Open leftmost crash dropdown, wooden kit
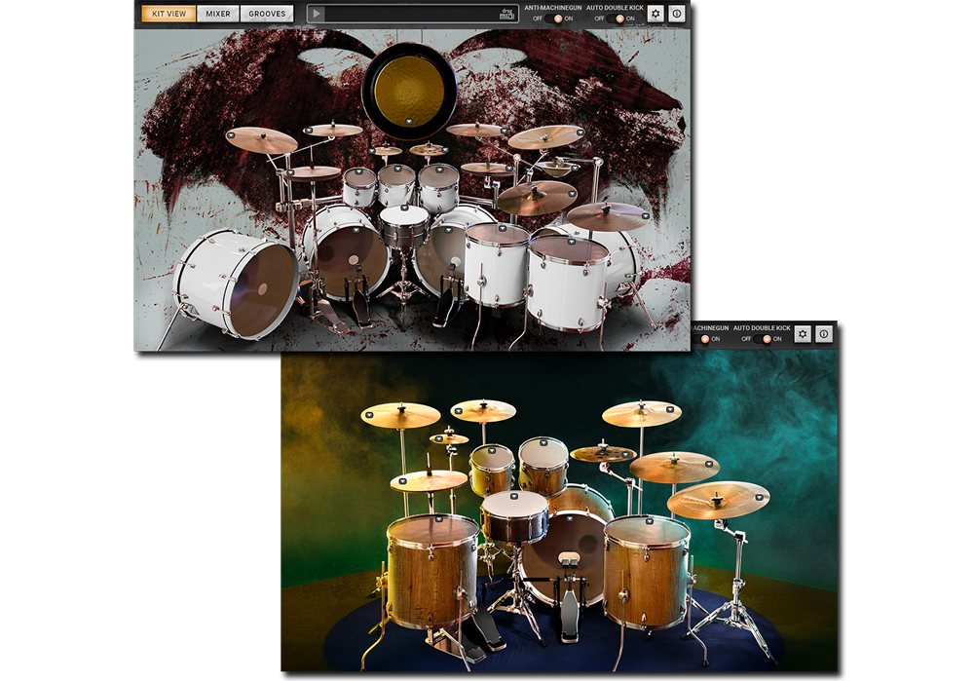 pyautogui.click(x=369, y=414)
